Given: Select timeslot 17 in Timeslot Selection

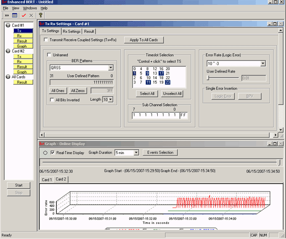Looking at the screenshot, I should [x=161, y=73].
